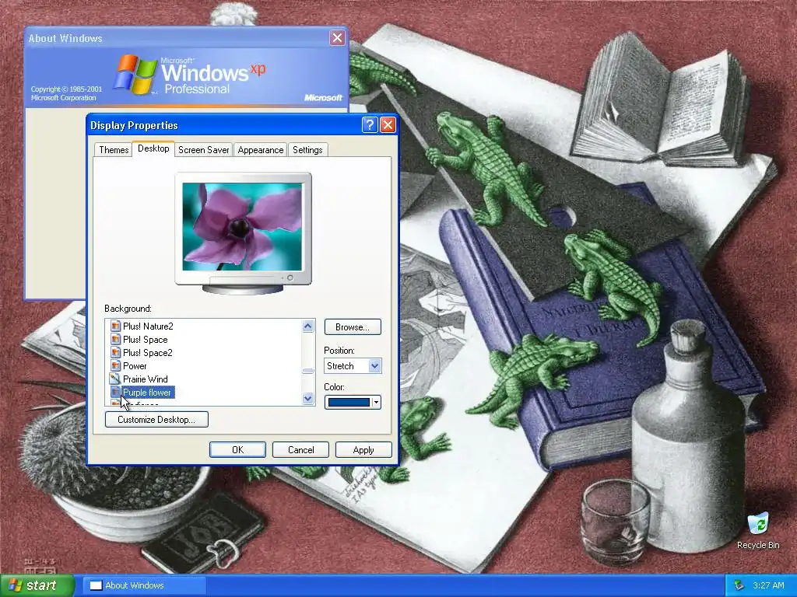Click background list scroll up arrow
Screen dimensions: 797x597
[307, 326]
